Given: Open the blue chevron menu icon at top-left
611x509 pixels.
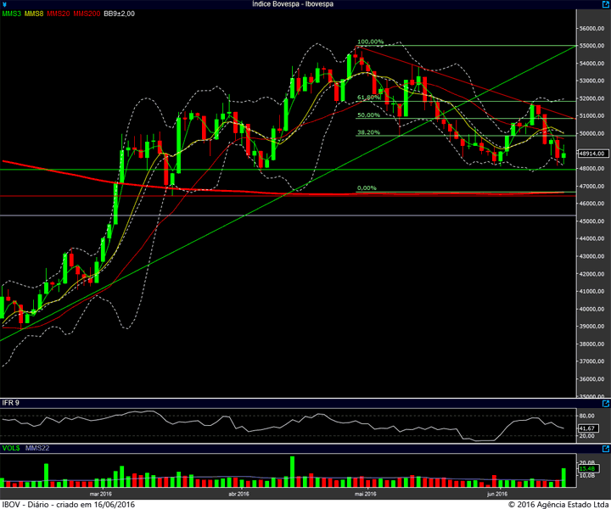Looking at the screenshot, I should coord(4,5).
